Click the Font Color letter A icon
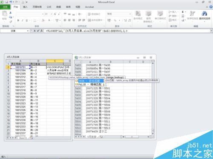The image size is (213, 159). click(49, 20)
